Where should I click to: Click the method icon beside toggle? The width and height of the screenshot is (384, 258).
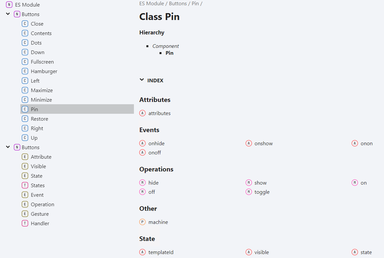(248, 192)
